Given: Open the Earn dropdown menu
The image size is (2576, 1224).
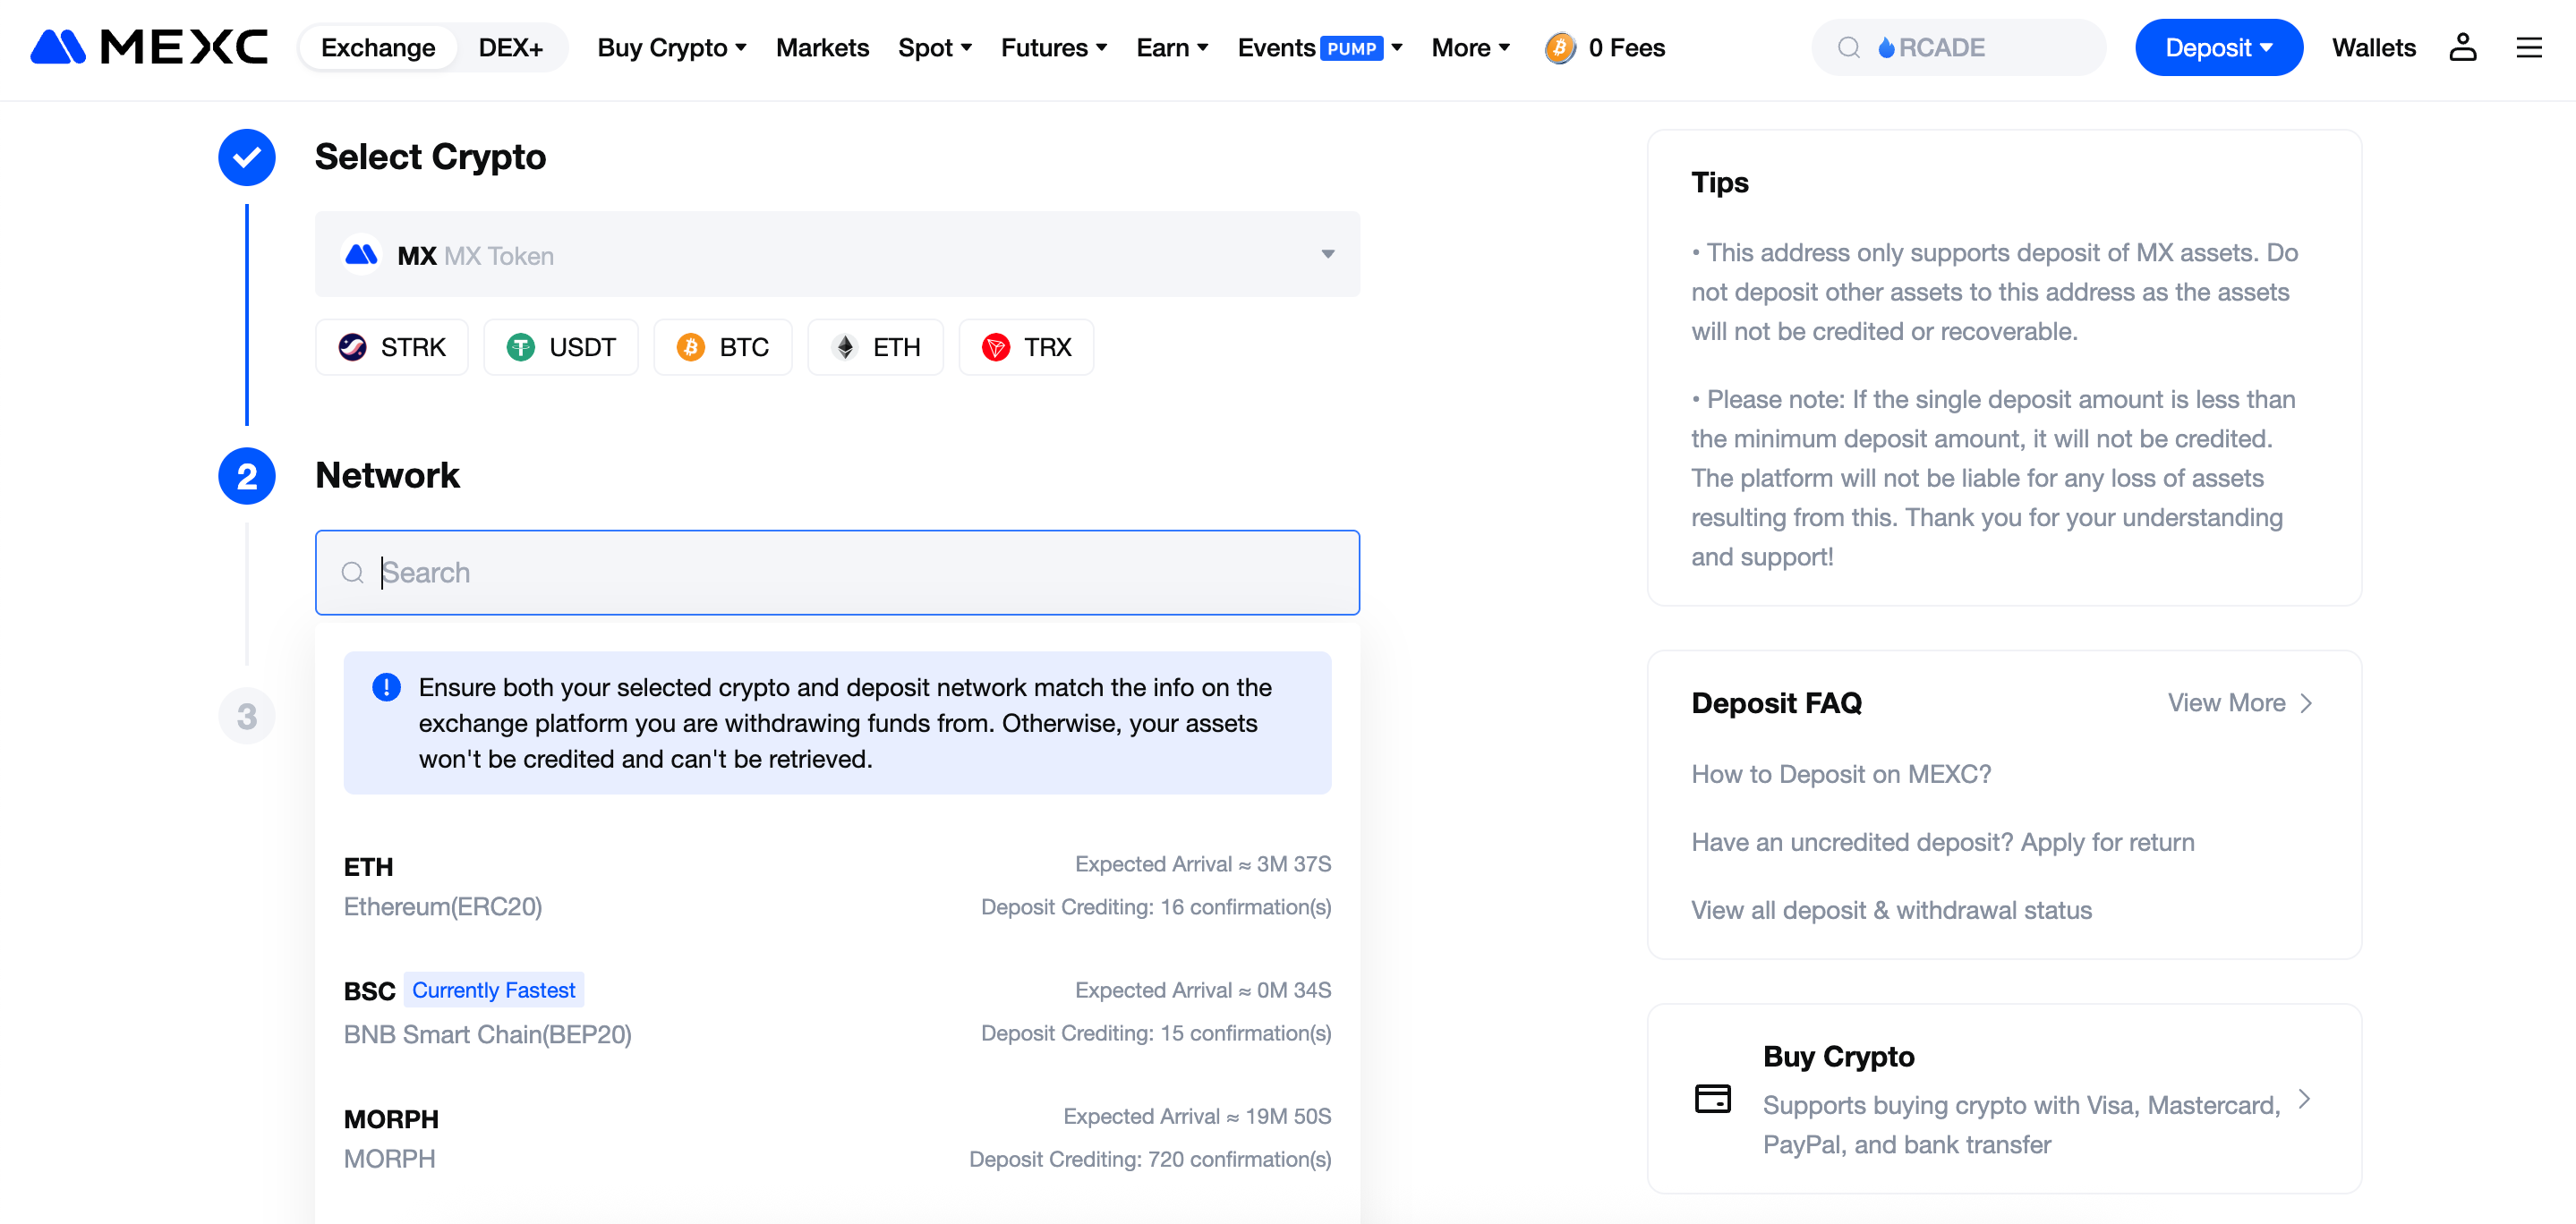Looking at the screenshot, I should [1172, 47].
